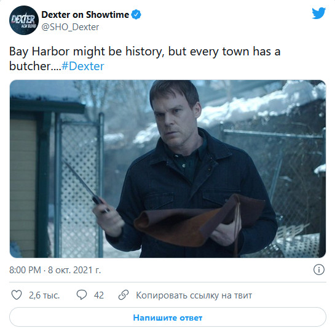
Task: Click the Напишите ответ button
Action: tap(168, 318)
